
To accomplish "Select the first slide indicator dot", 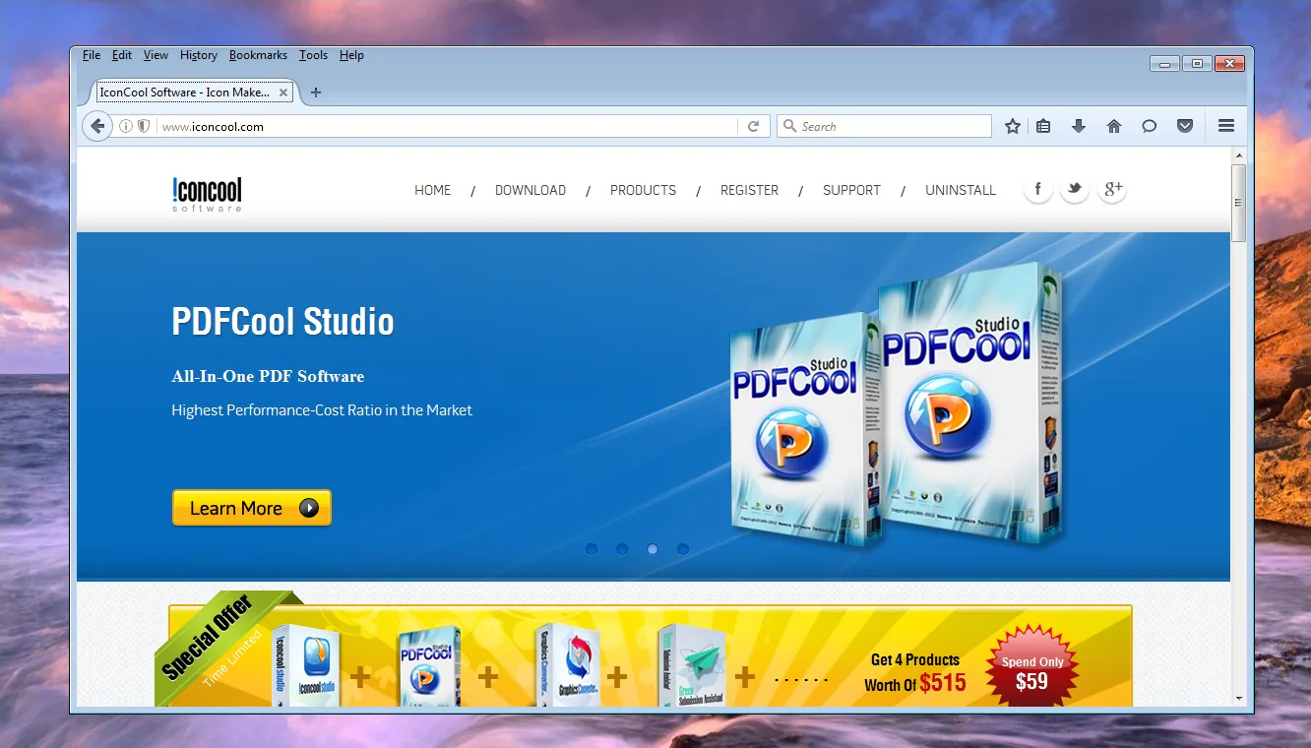I will (x=592, y=549).
